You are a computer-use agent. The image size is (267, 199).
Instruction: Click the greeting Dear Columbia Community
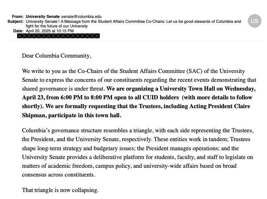click(56, 55)
